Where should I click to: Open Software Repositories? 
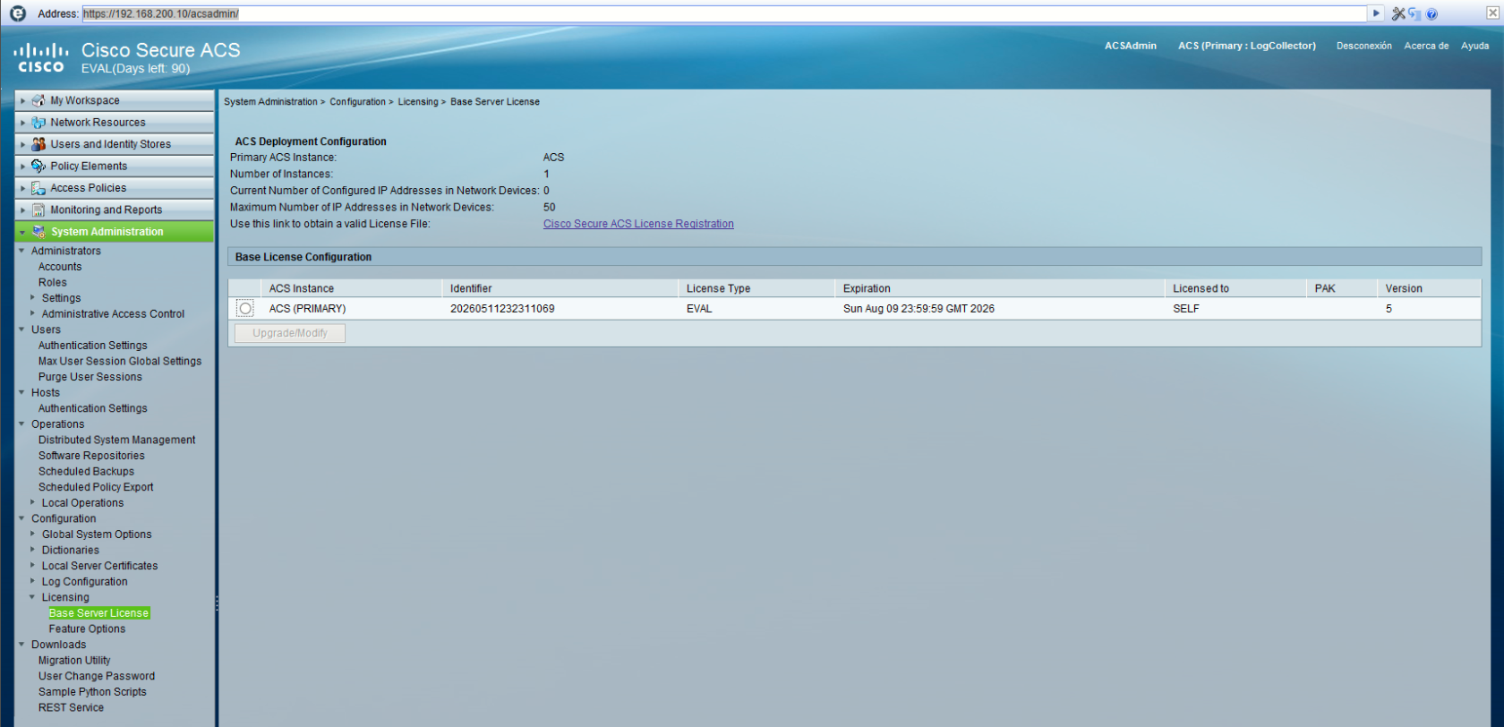91,456
